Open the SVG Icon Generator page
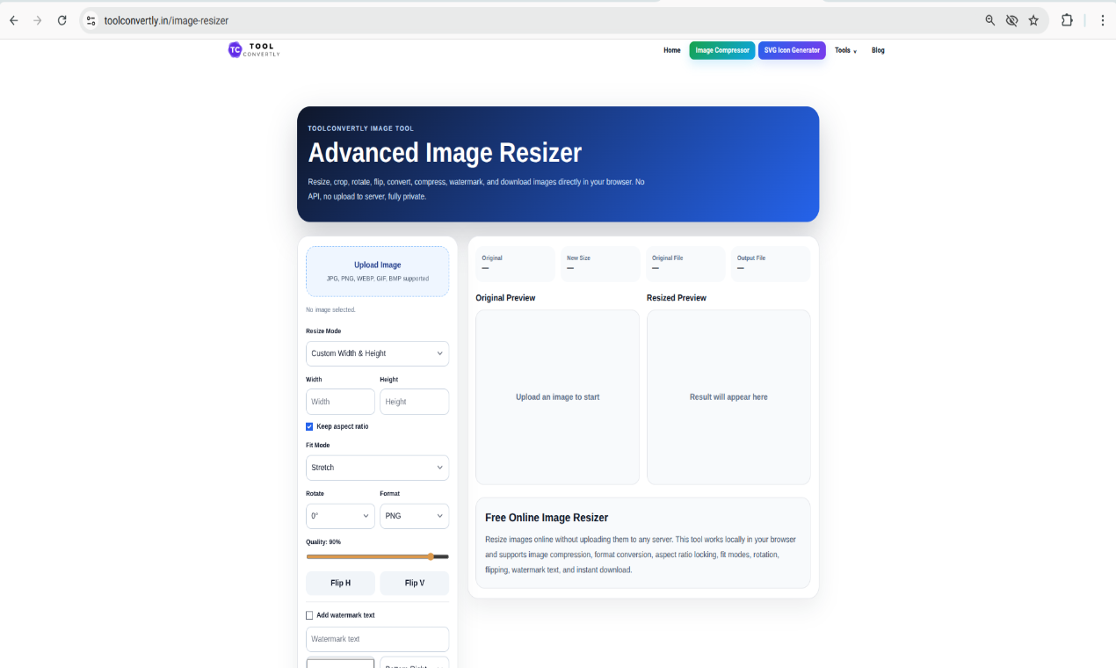 tap(792, 50)
